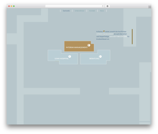
Task: Open a new tab with the plus button
Action: click(150, 7)
